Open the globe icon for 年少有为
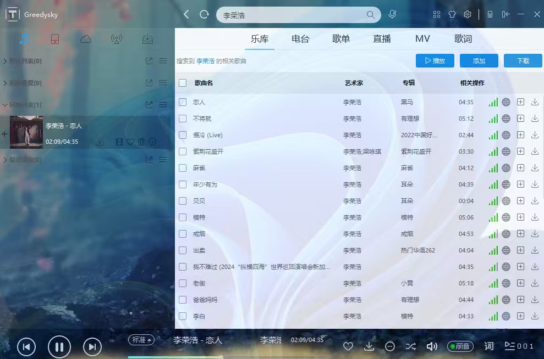 point(506,184)
